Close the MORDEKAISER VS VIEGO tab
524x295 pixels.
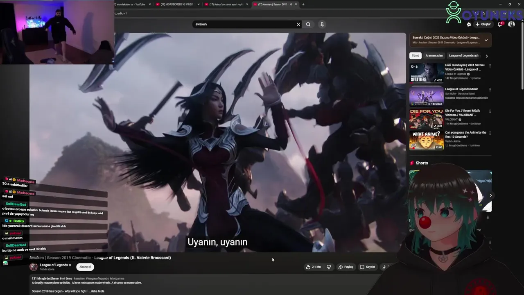[x=199, y=4]
